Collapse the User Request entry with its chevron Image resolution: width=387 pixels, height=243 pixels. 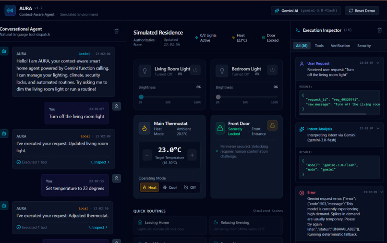tap(378, 63)
